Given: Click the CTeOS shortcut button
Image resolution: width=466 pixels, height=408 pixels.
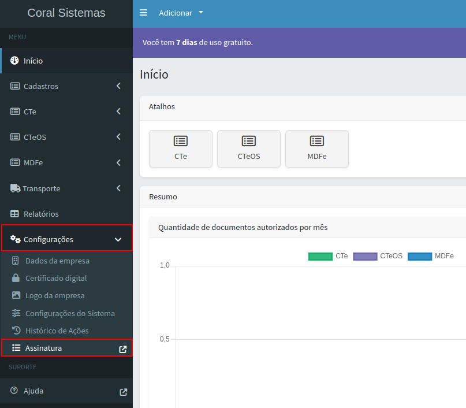Looking at the screenshot, I should (249, 149).
